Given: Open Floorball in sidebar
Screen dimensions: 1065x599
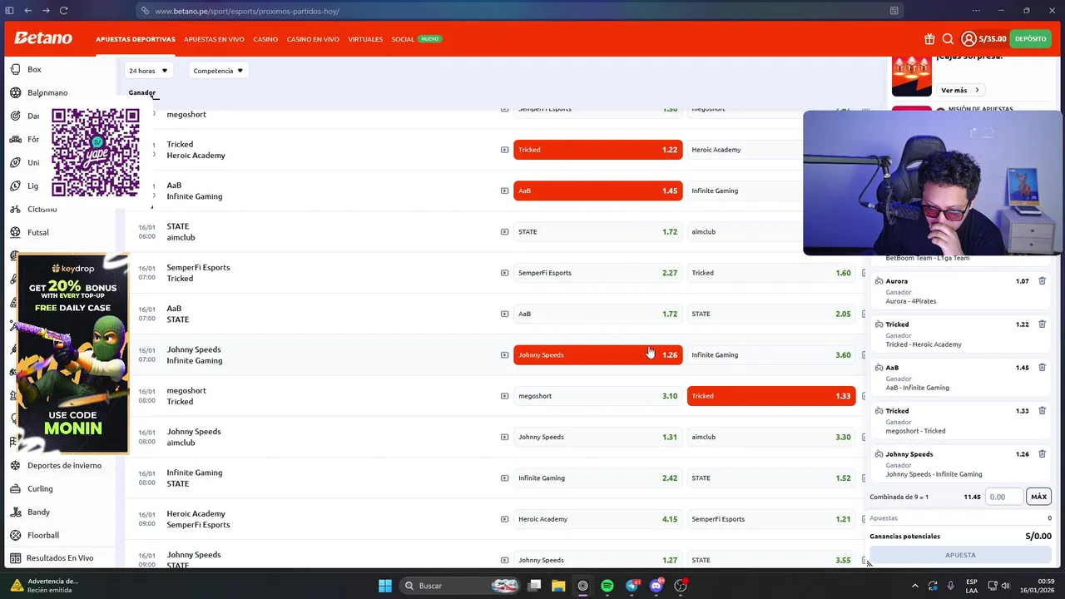Looking at the screenshot, I should tap(43, 535).
